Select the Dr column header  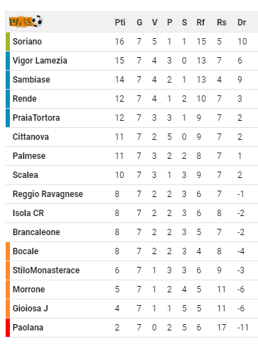pyautogui.click(x=242, y=23)
